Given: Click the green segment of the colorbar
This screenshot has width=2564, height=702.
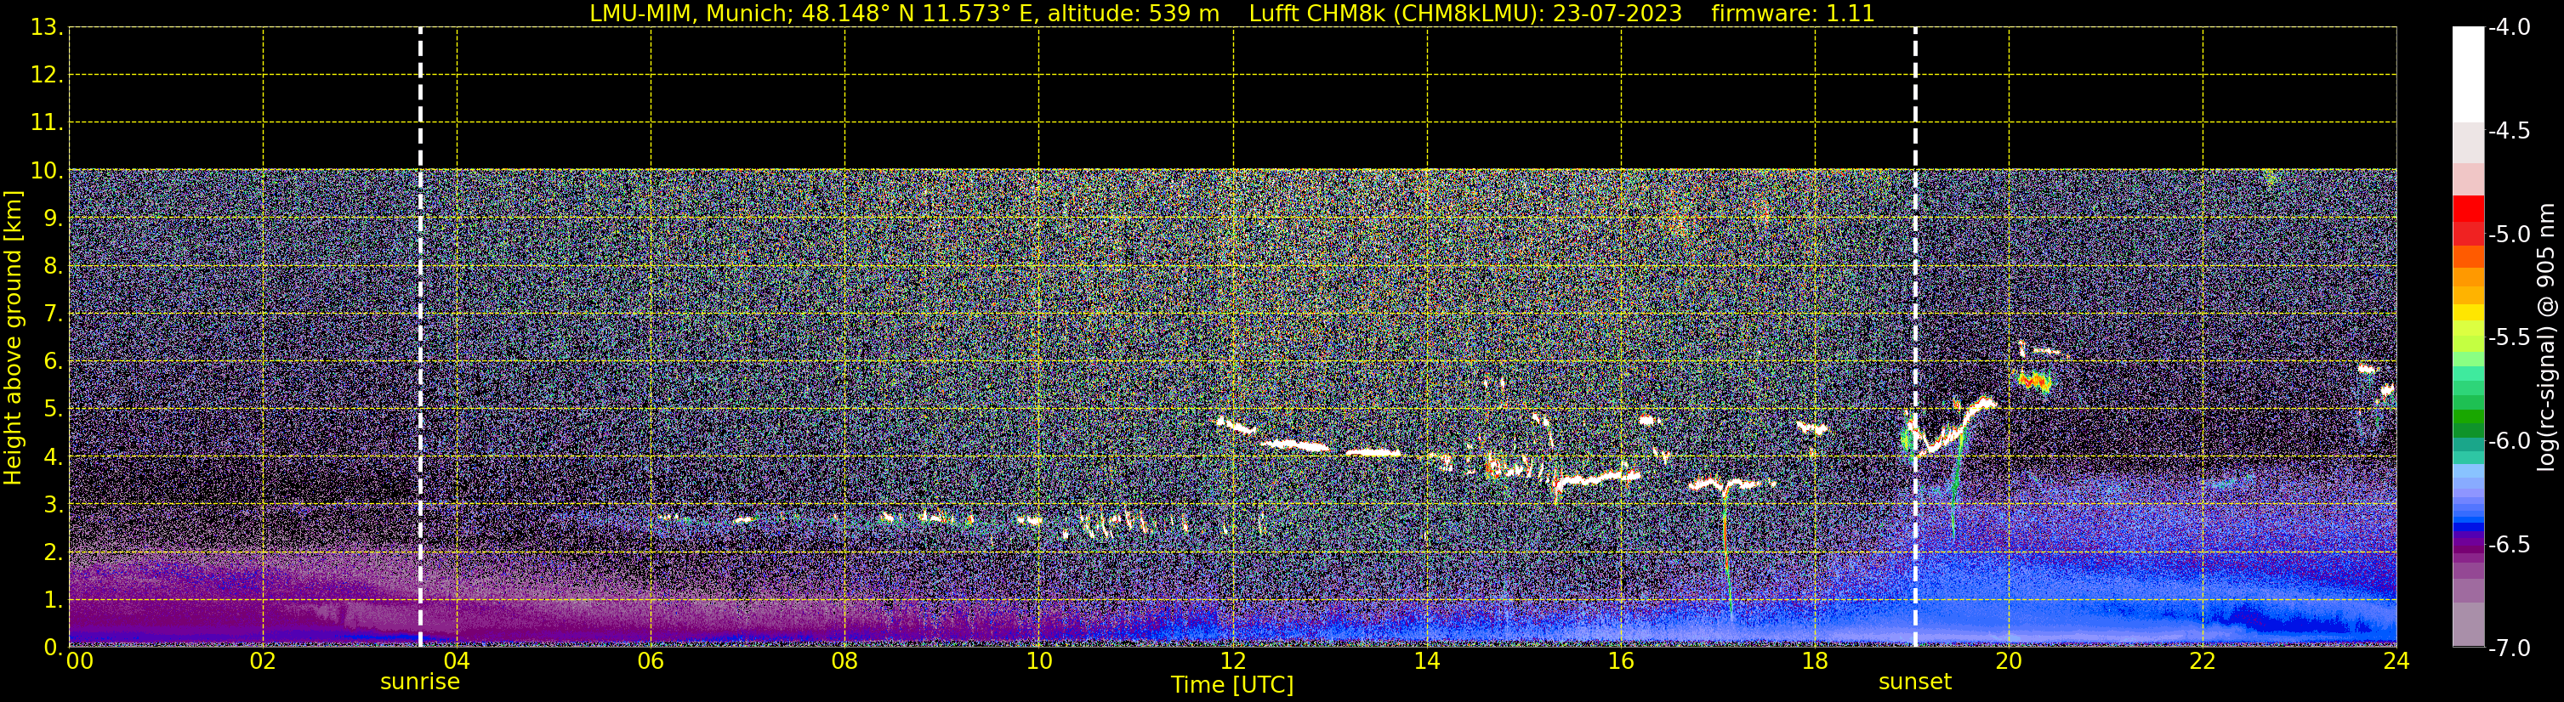Looking at the screenshot, I should (2467, 417).
